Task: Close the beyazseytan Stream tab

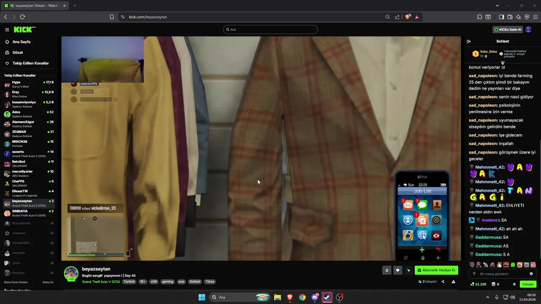Action: 64,5
